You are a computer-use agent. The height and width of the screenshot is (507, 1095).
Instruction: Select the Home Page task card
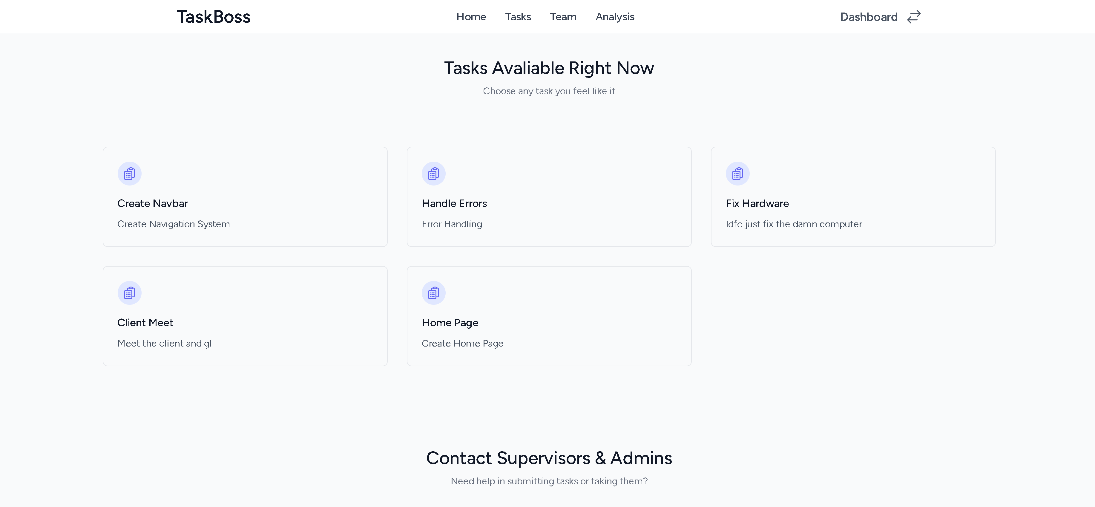click(x=549, y=316)
